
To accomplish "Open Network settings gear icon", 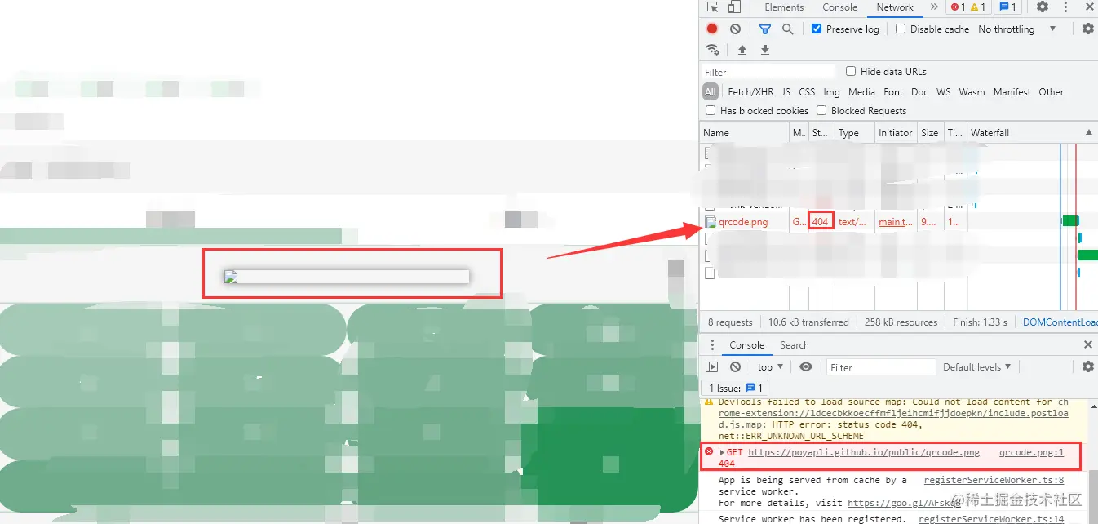I will pos(1087,29).
